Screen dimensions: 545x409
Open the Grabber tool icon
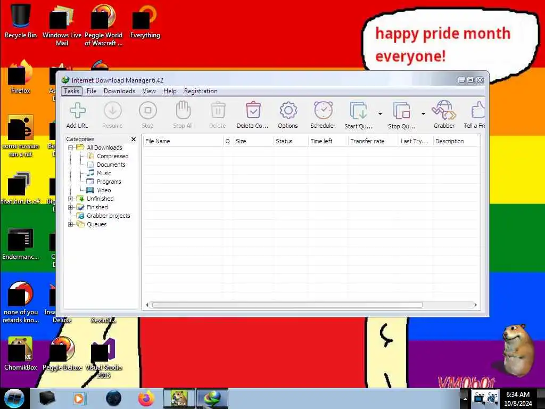click(444, 111)
